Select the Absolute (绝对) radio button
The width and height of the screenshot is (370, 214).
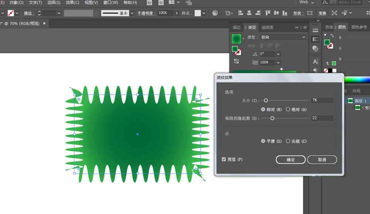(x=288, y=109)
